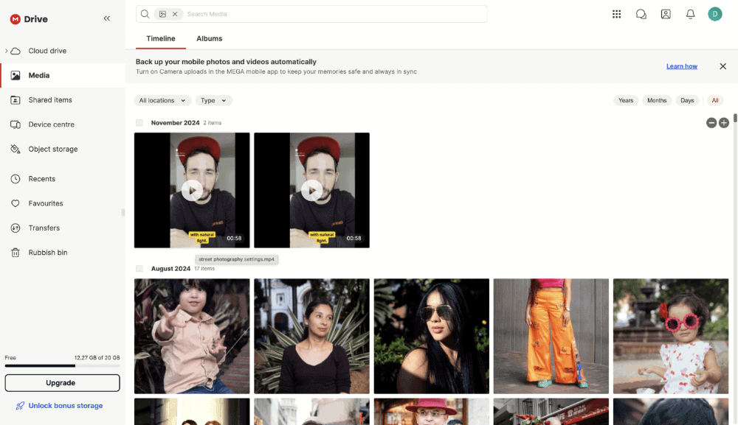Click the Upgrade button

62,383
